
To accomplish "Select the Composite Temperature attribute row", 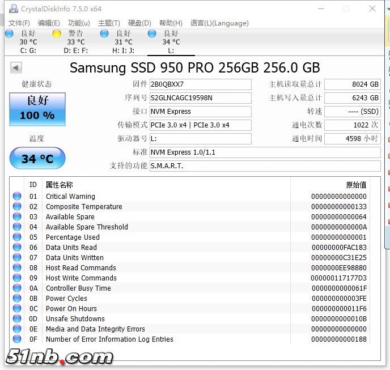I will point(84,207).
